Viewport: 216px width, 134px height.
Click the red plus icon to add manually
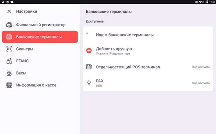tap(89, 50)
